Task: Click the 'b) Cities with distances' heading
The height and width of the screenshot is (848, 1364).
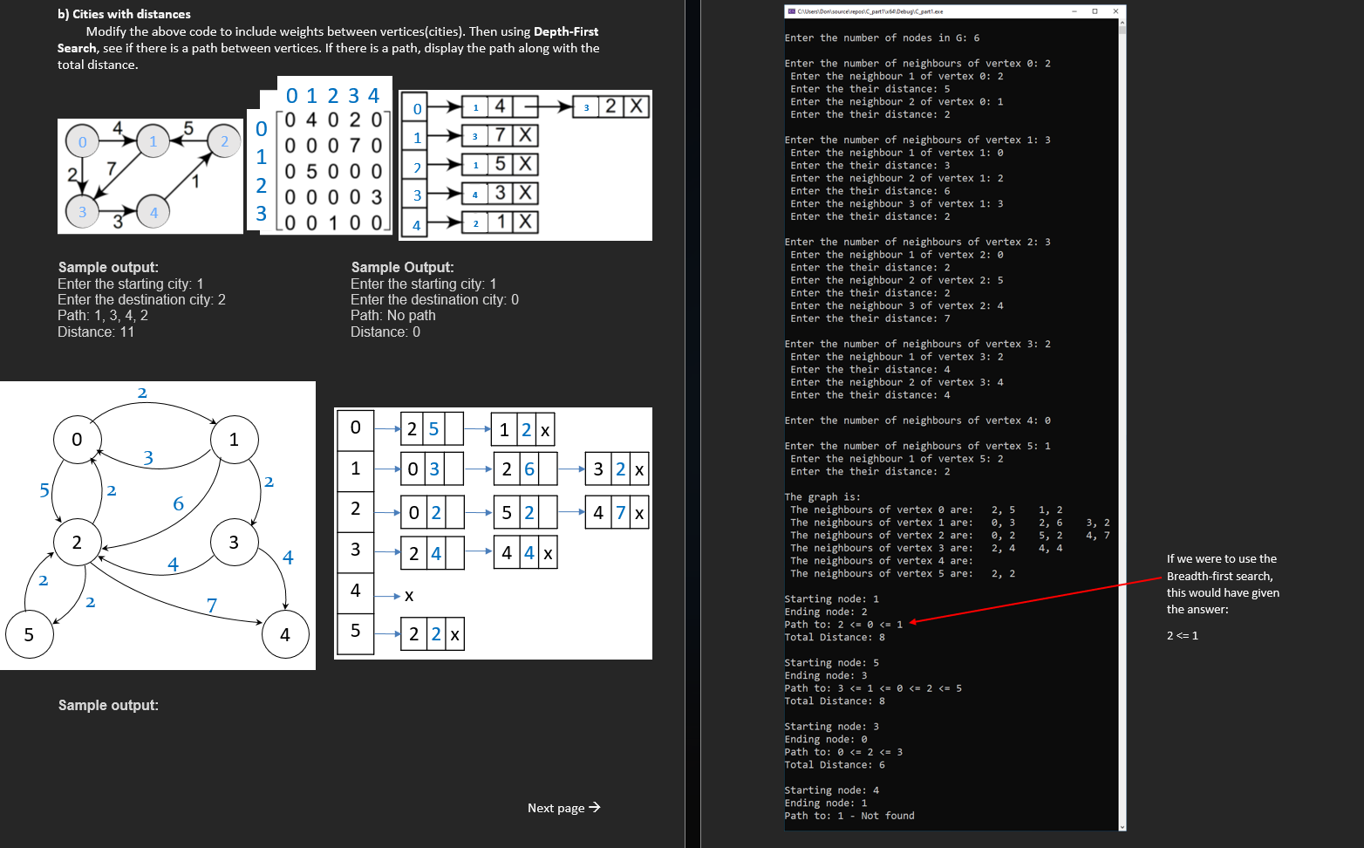Action: click(123, 14)
